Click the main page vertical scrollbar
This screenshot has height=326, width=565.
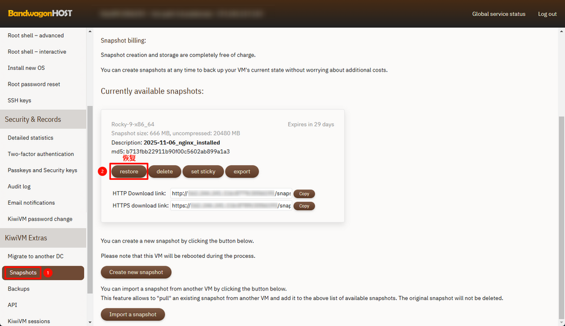tap(561, 214)
